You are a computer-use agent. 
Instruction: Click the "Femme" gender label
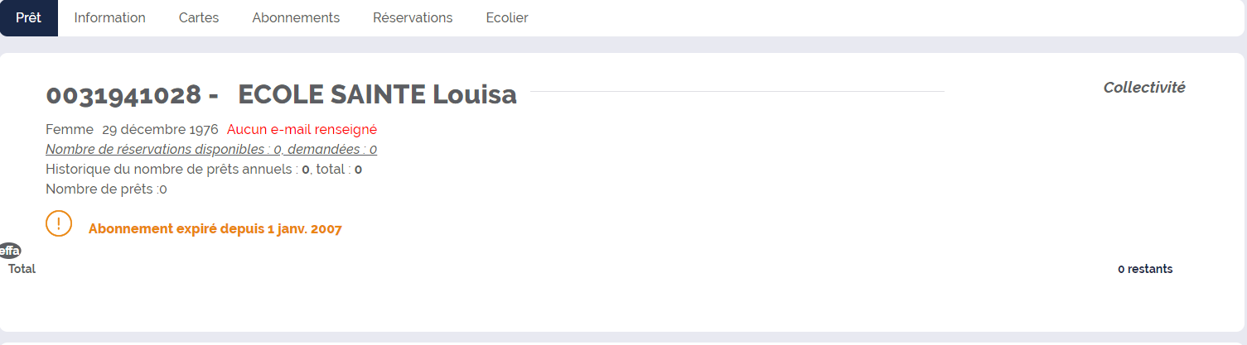pyautogui.click(x=70, y=129)
